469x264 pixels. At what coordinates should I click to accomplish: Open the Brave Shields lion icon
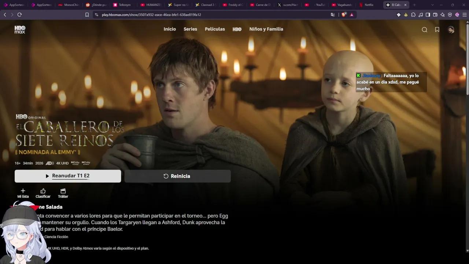tap(344, 15)
